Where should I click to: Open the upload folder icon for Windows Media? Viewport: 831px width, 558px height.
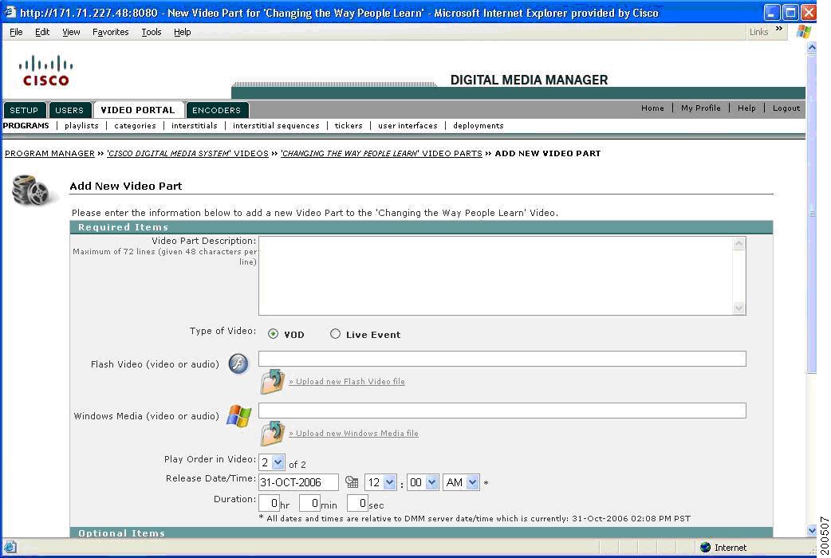coord(273,434)
